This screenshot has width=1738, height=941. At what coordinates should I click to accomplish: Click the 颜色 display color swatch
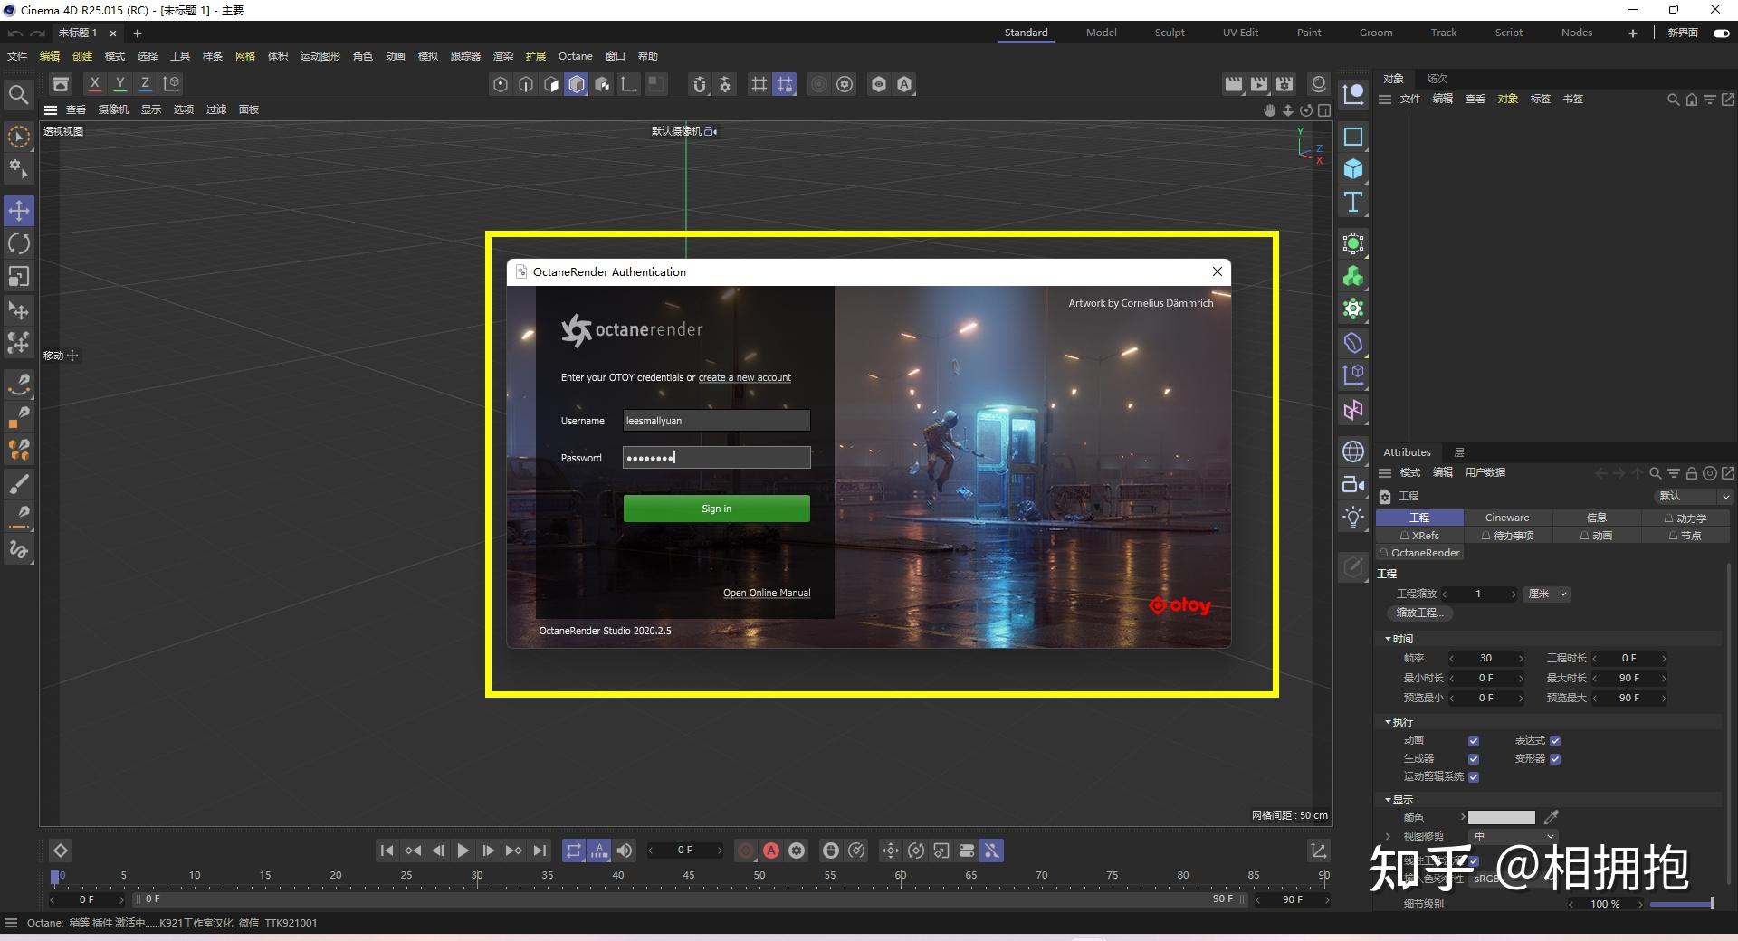coord(1501,817)
